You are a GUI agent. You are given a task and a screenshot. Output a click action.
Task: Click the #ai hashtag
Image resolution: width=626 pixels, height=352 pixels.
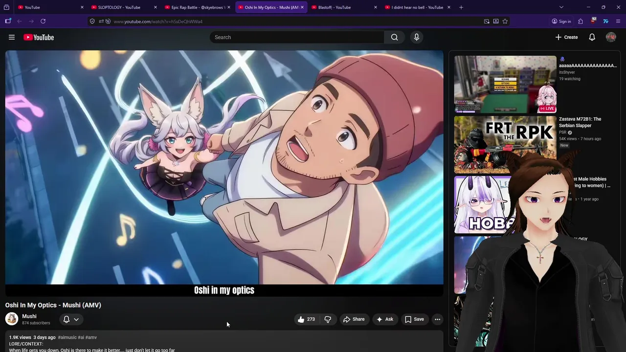[81, 337]
